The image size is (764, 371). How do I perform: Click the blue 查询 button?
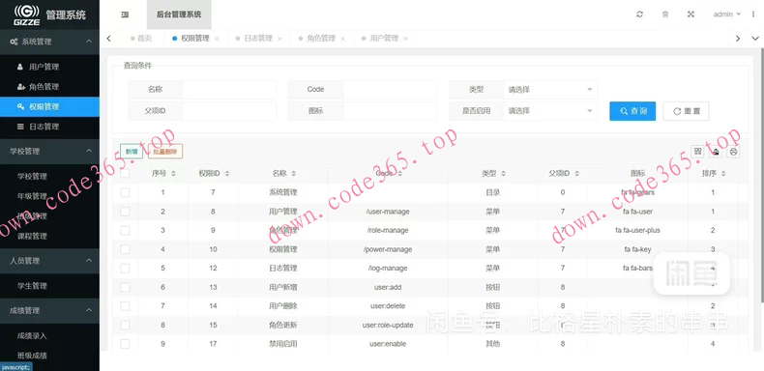[x=632, y=111]
